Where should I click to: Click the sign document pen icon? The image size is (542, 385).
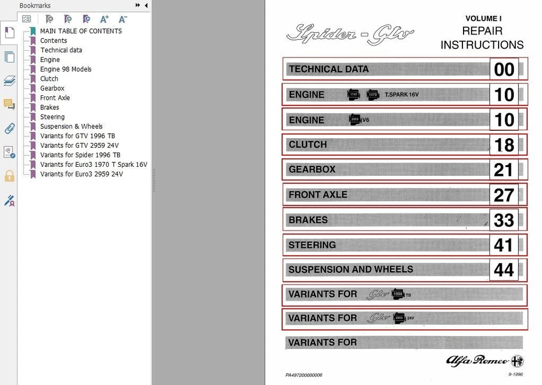coord(8,200)
